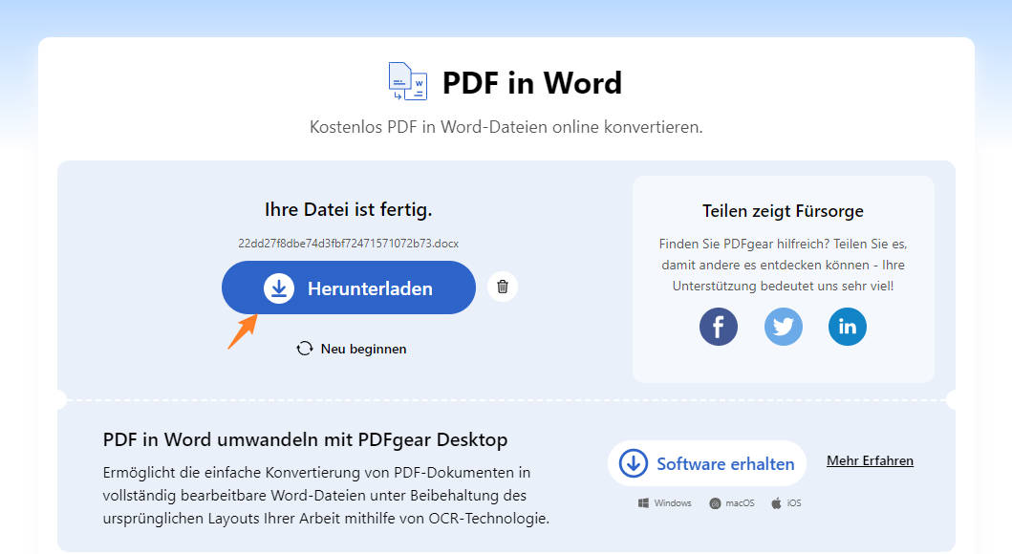Click the Apple iOS logo
The image size is (1012, 554).
coord(776,503)
